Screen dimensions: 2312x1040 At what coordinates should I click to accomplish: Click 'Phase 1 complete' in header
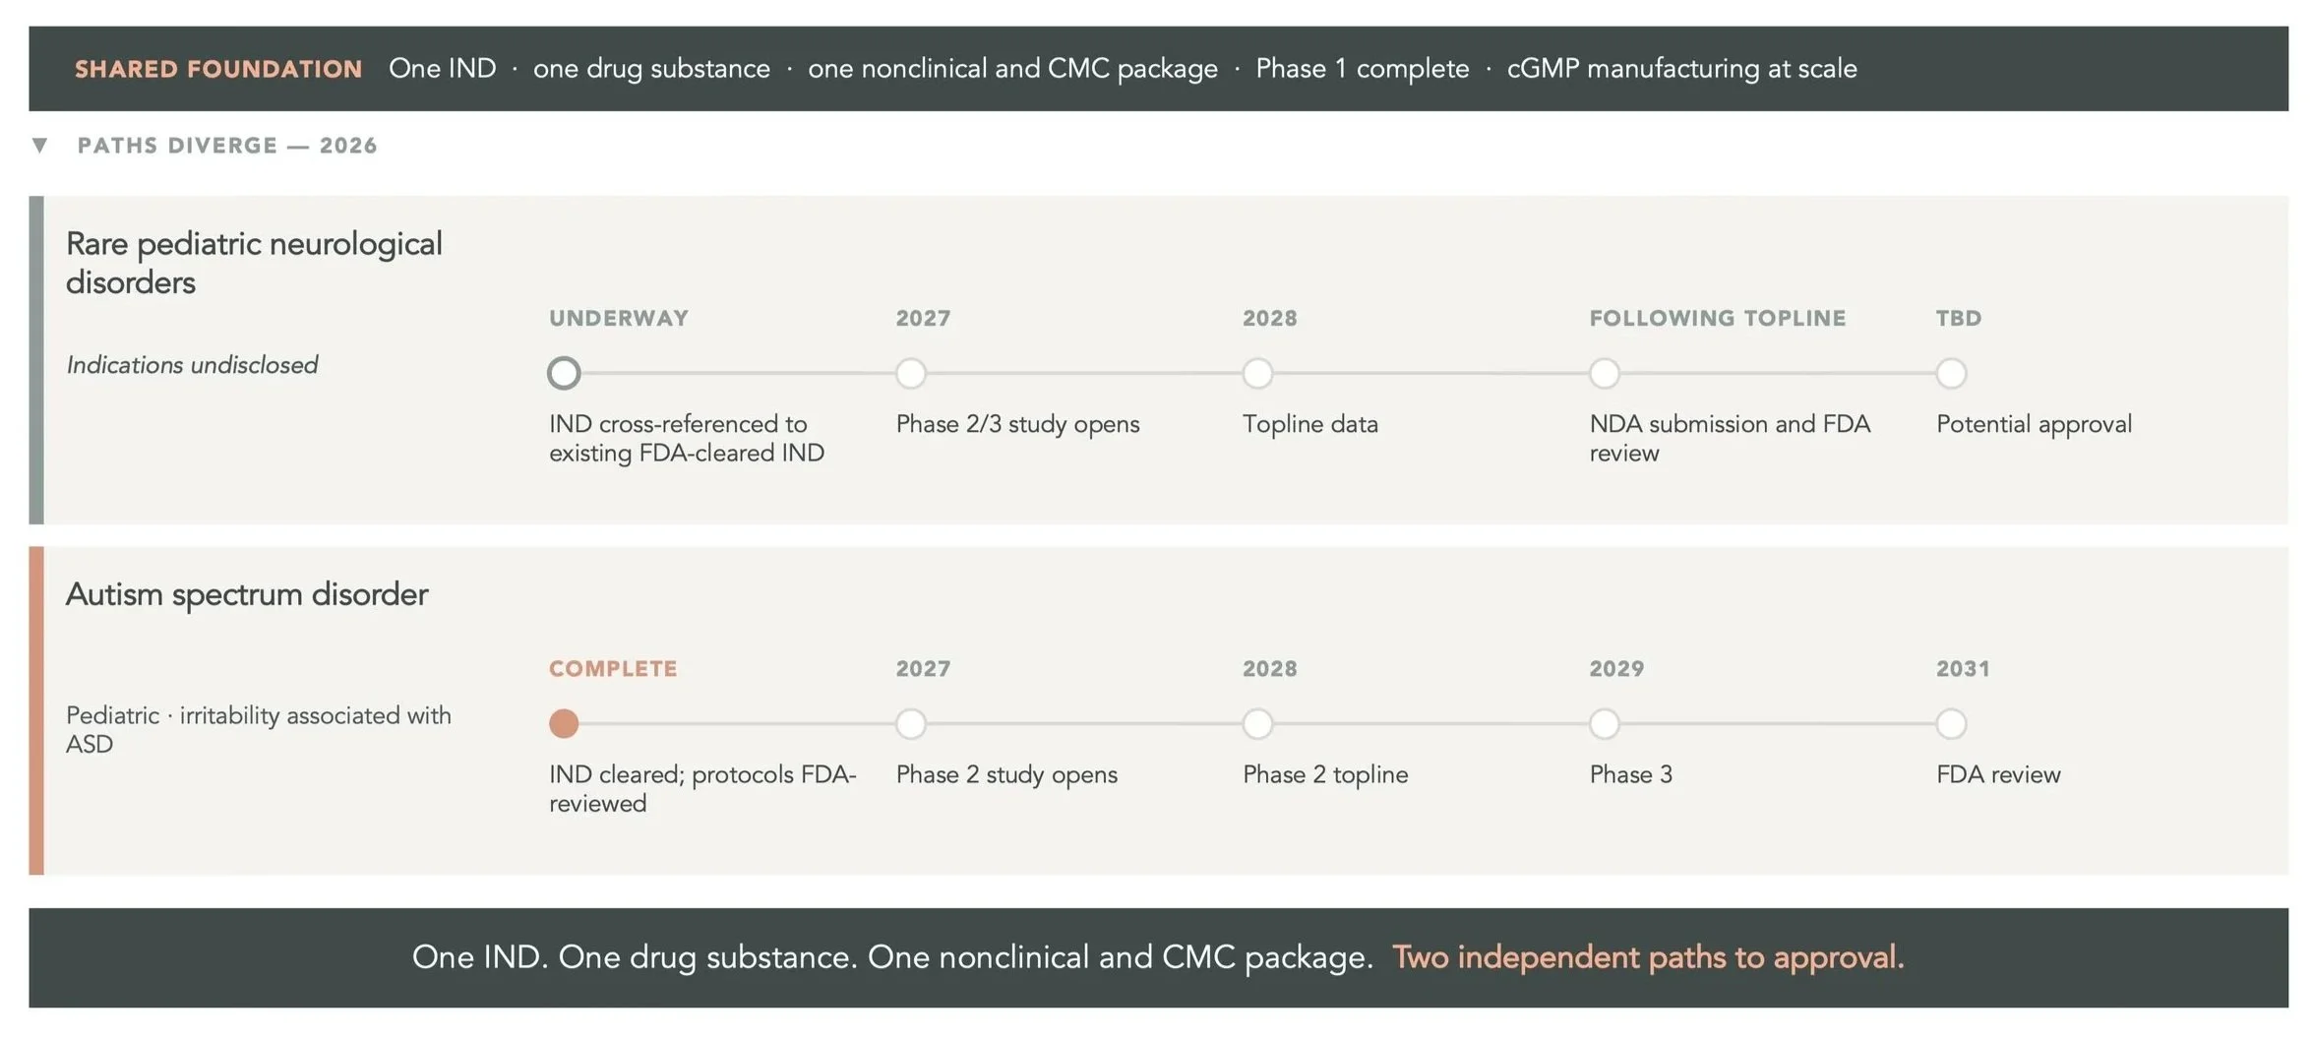click(1362, 68)
